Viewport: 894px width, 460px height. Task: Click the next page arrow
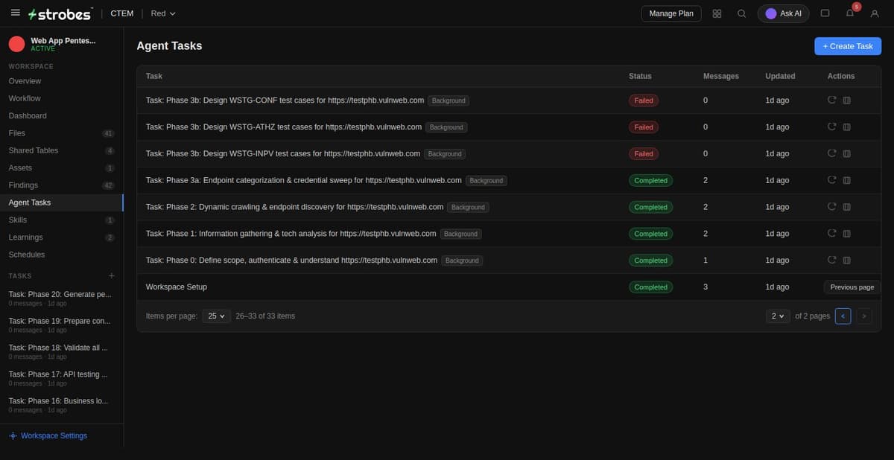coord(863,316)
